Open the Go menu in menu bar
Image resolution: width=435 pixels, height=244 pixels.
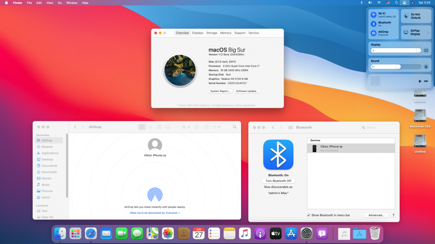[60, 3]
